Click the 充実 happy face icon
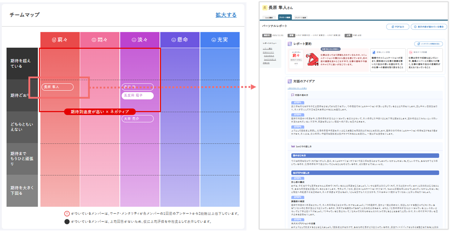The height and width of the screenshot is (231, 450). (214, 40)
